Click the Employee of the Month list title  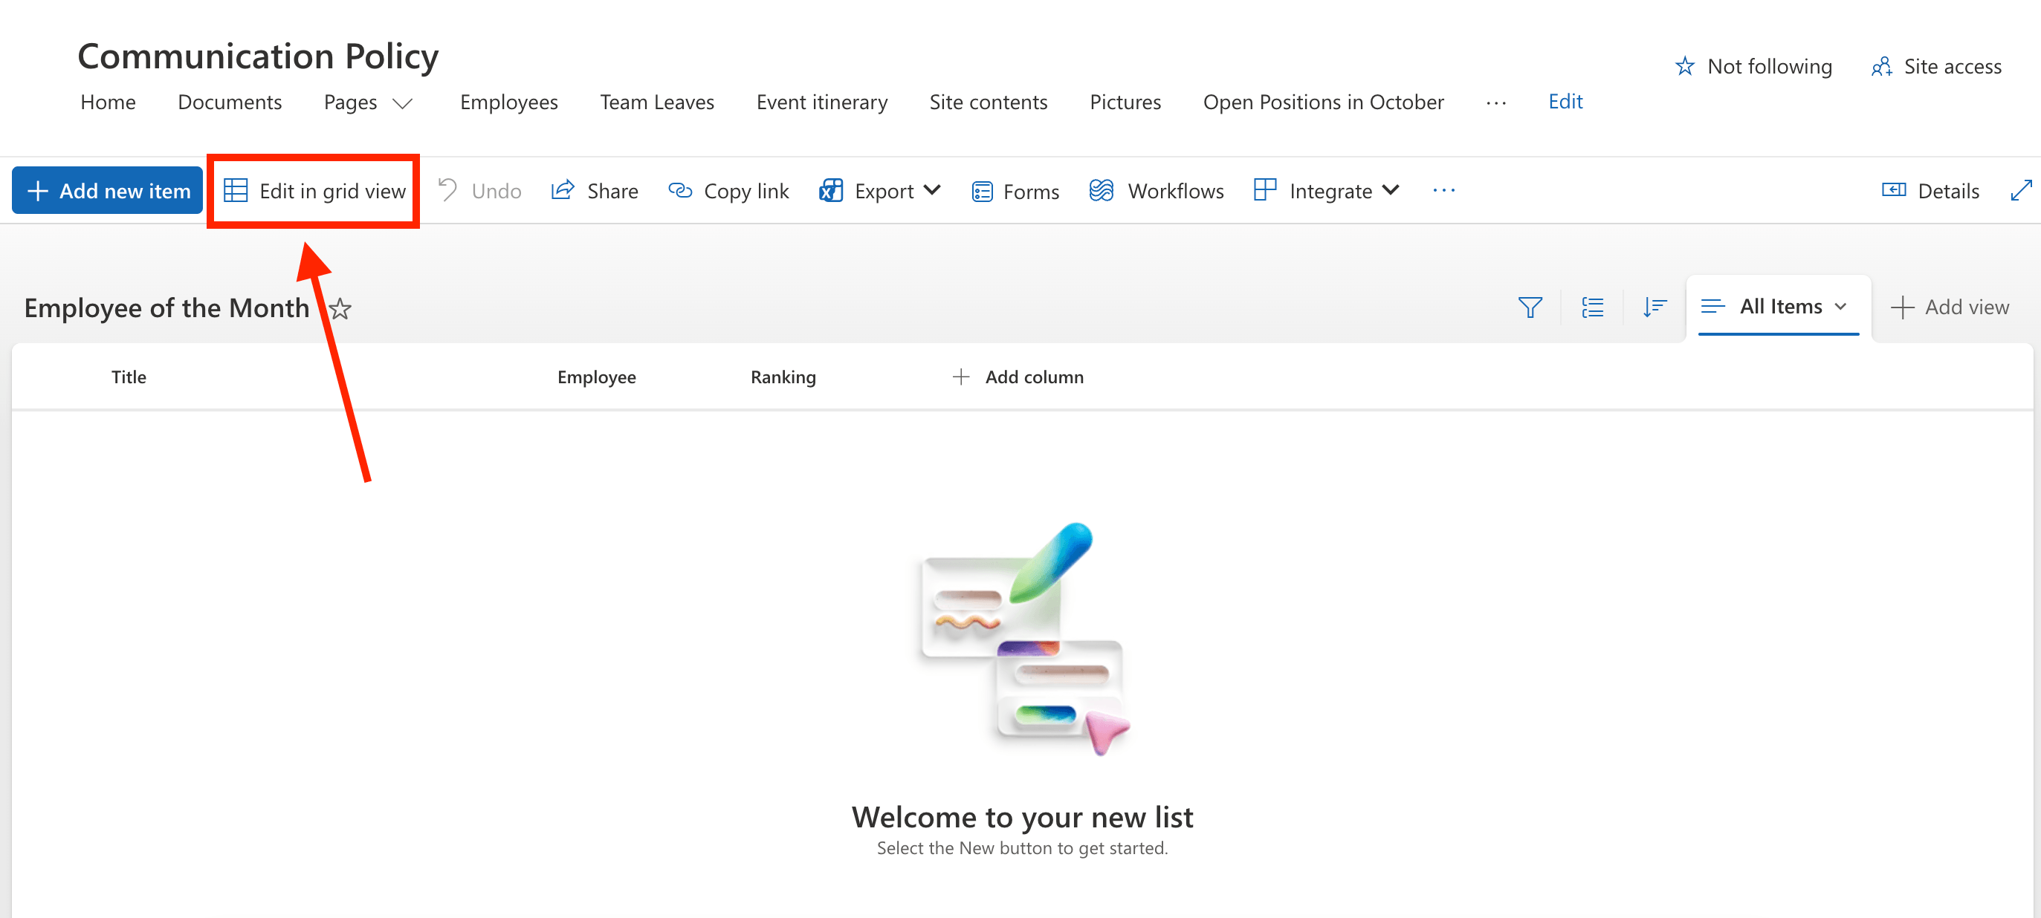click(166, 308)
